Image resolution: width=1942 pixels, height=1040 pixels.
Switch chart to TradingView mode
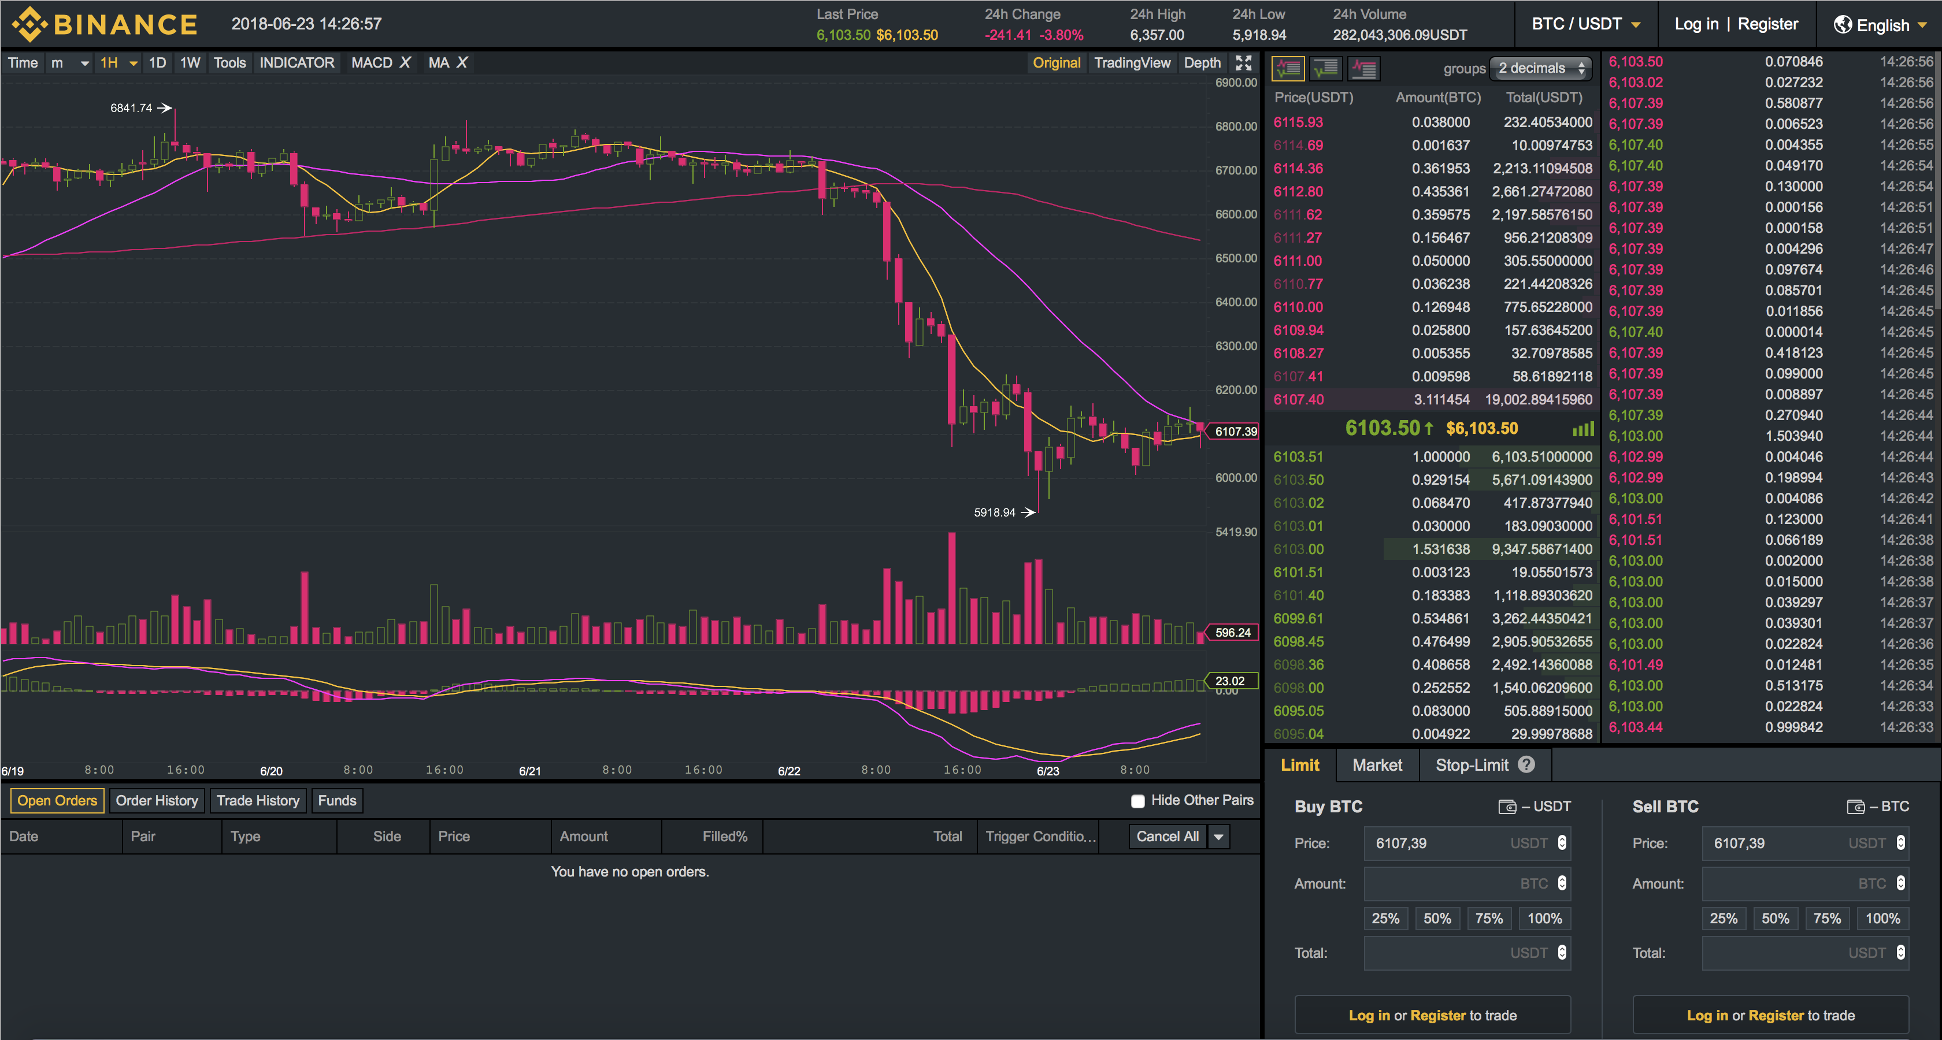coord(1132,62)
